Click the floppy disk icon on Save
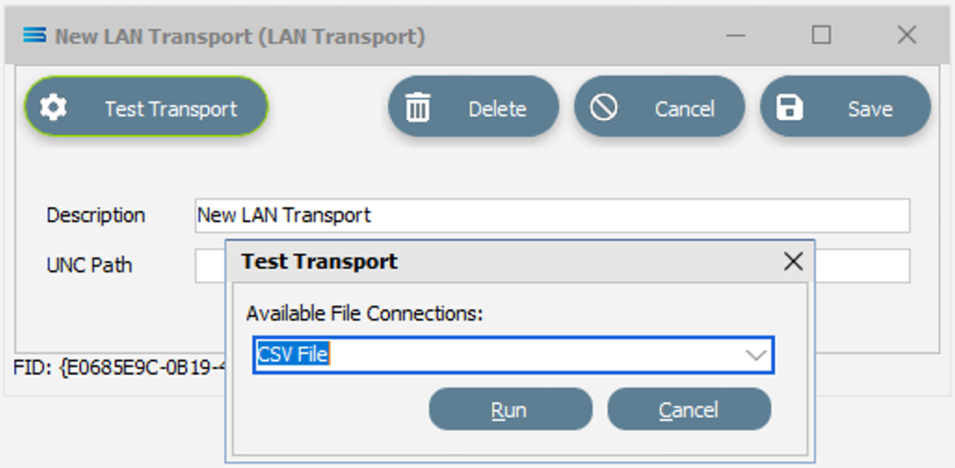 tap(790, 108)
